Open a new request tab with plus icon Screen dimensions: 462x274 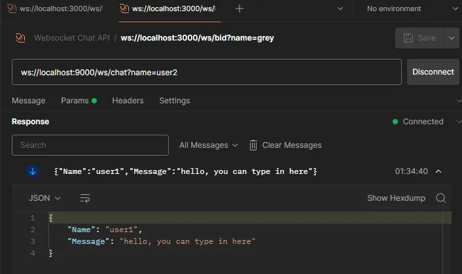pyautogui.click(x=240, y=9)
